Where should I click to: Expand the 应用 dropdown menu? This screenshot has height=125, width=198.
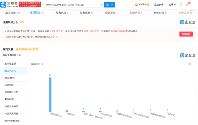(x=172, y=5)
